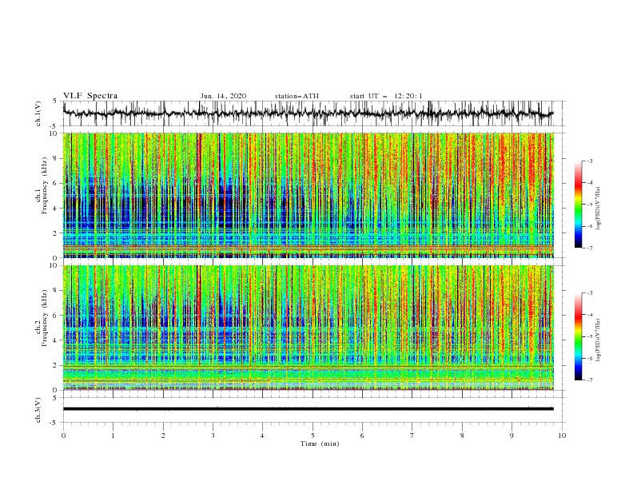
Task: Click the "10" tick on the time axis
Action: (562, 435)
